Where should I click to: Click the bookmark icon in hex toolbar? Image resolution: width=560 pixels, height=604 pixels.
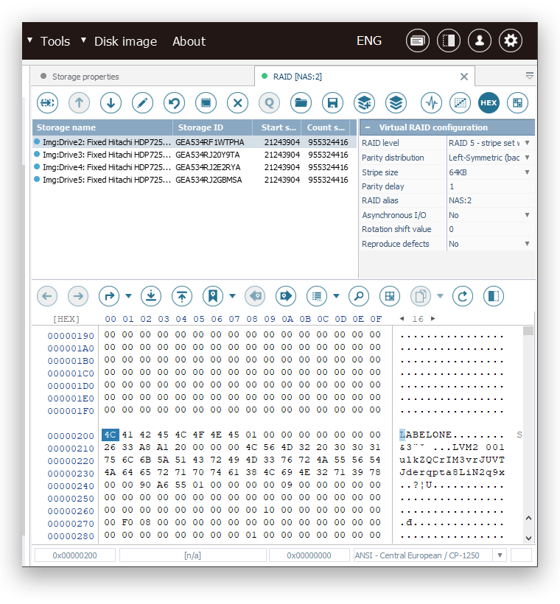click(213, 296)
